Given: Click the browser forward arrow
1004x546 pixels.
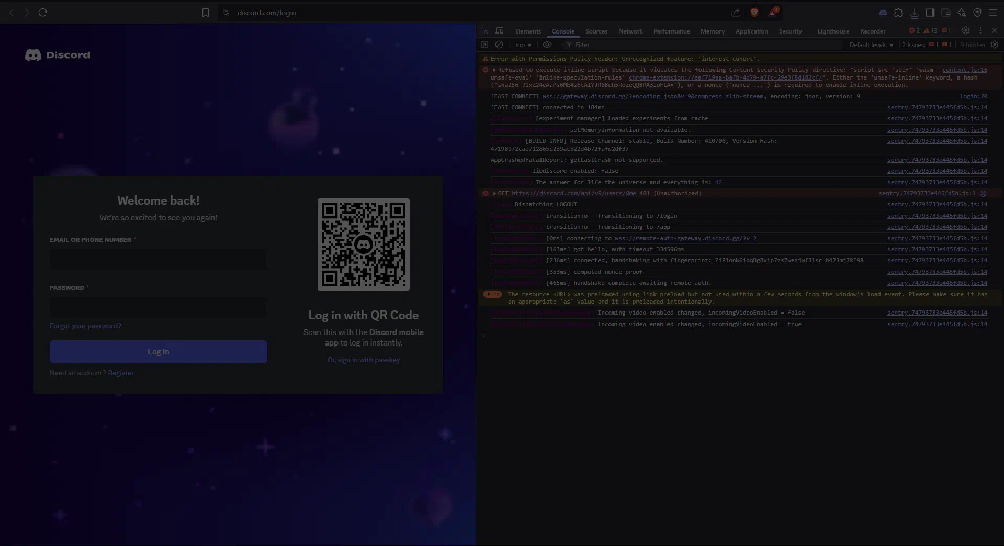Looking at the screenshot, I should click(27, 13).
